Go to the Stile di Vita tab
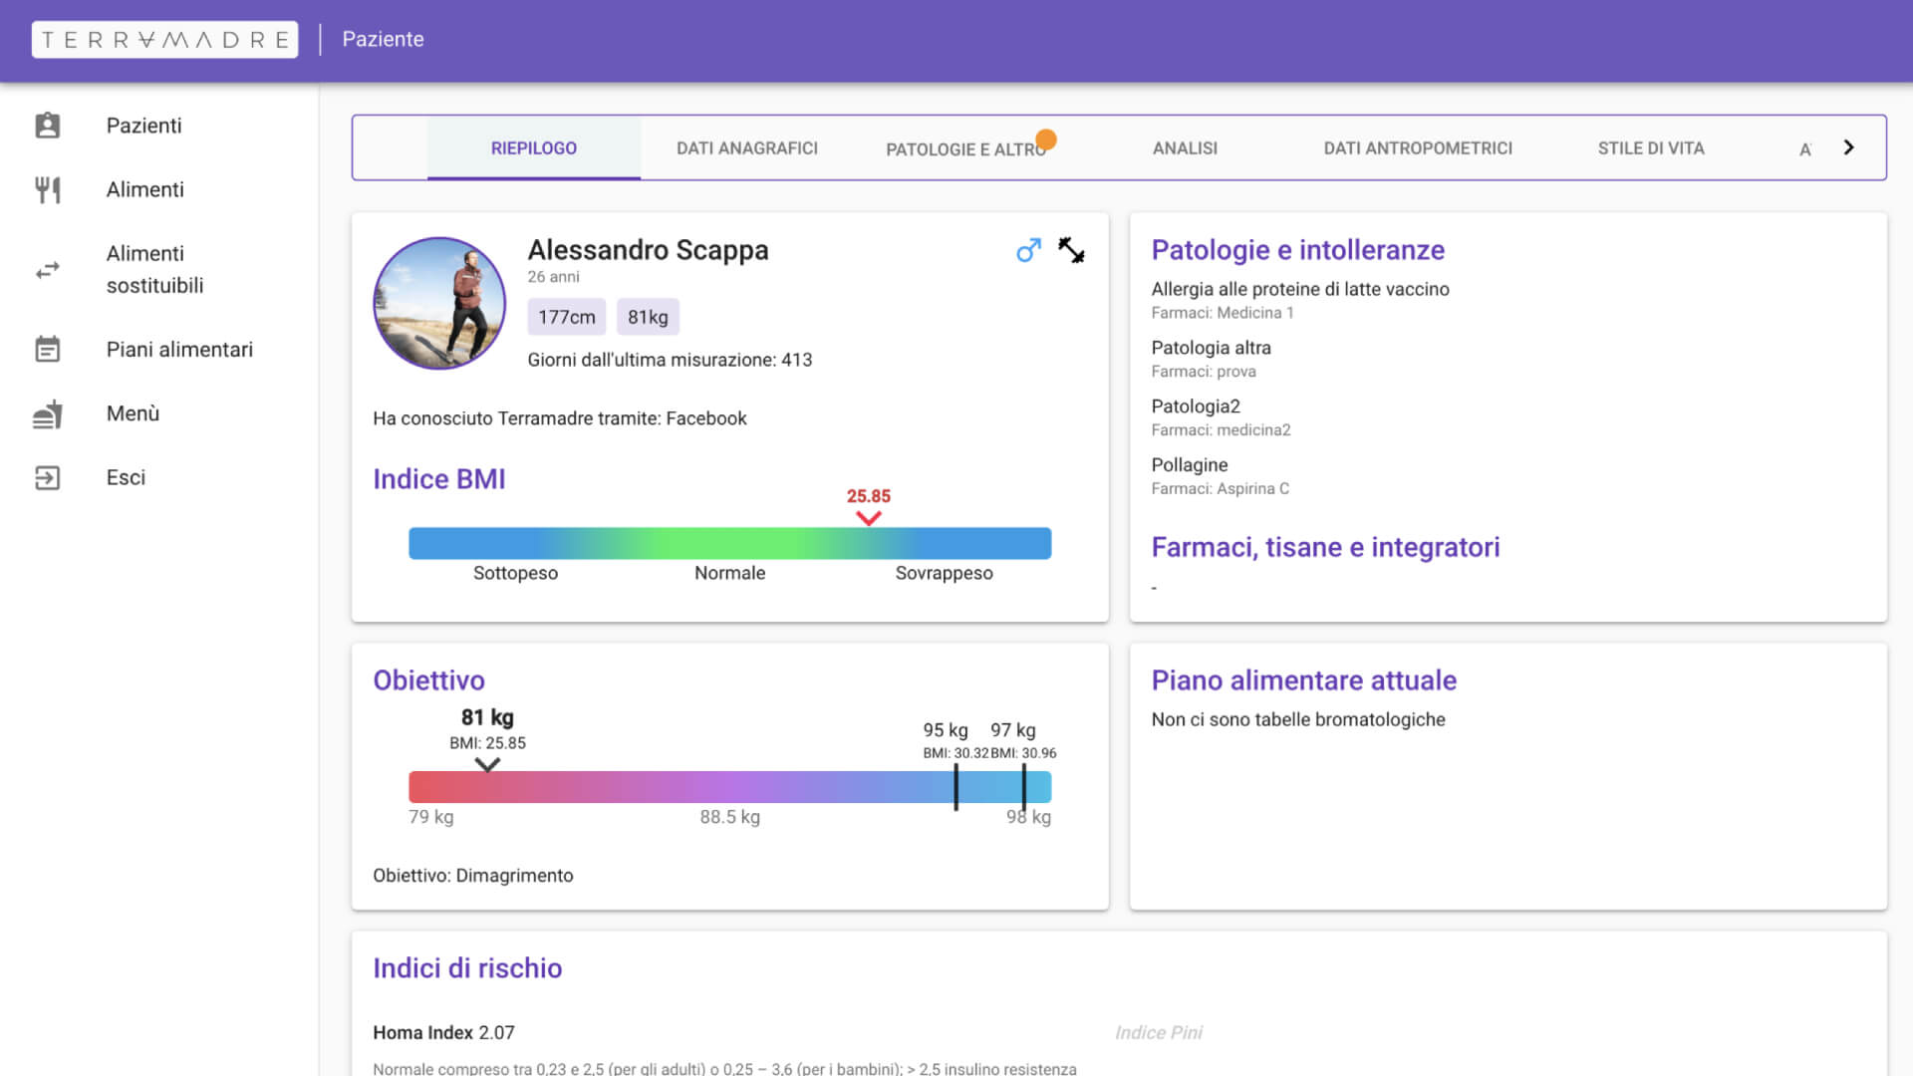Image resolution: width=1913 pixels, height=1076 pixels. coord(1650,147)
